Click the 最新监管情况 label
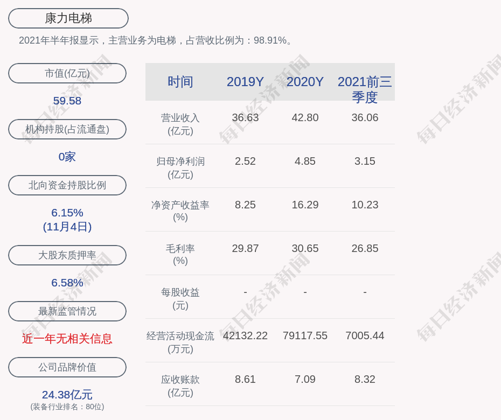501x420 pixels. tap(67, 311)
